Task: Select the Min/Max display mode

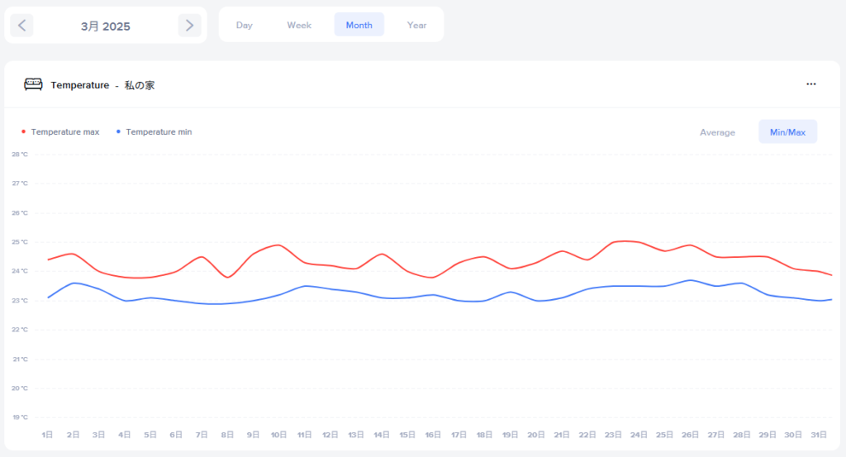Action: [x=787, y=132]
